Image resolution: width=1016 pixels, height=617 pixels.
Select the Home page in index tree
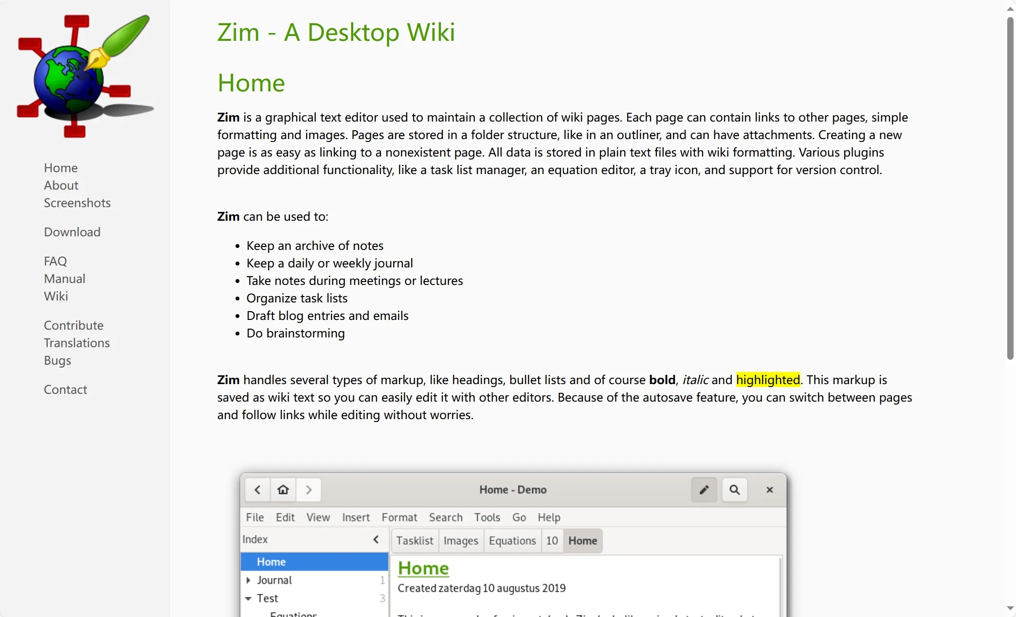[271, 561]
